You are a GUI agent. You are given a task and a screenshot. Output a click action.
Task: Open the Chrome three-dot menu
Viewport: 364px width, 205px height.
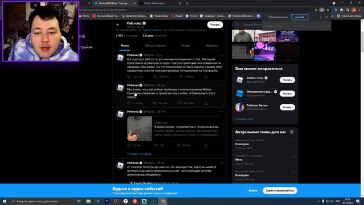(x=360, y=10)
